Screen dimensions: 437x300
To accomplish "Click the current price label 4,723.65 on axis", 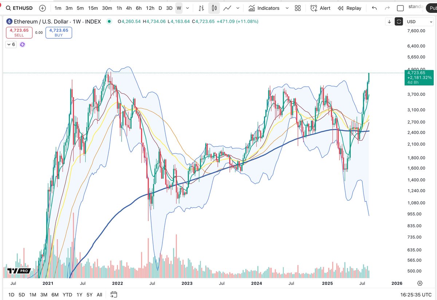I will [419, 77].
